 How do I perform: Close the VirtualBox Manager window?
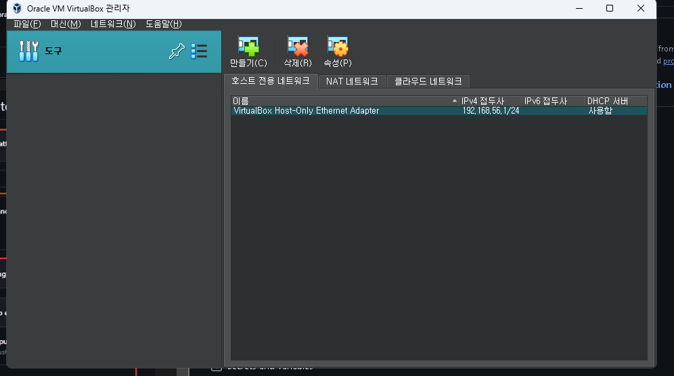pyautogui.click(x=640, y=8)
